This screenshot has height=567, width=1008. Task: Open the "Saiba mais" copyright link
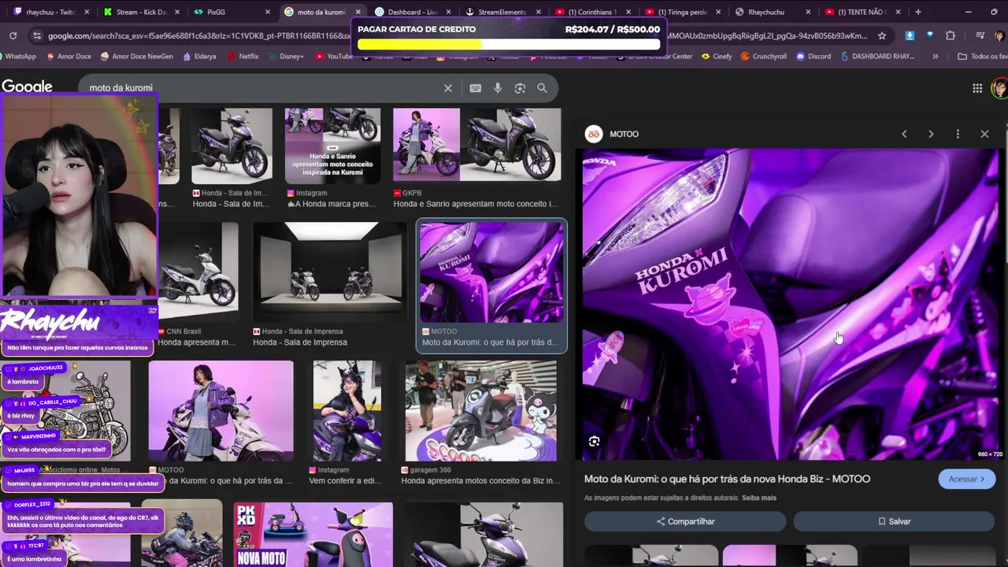pos(758,498)
